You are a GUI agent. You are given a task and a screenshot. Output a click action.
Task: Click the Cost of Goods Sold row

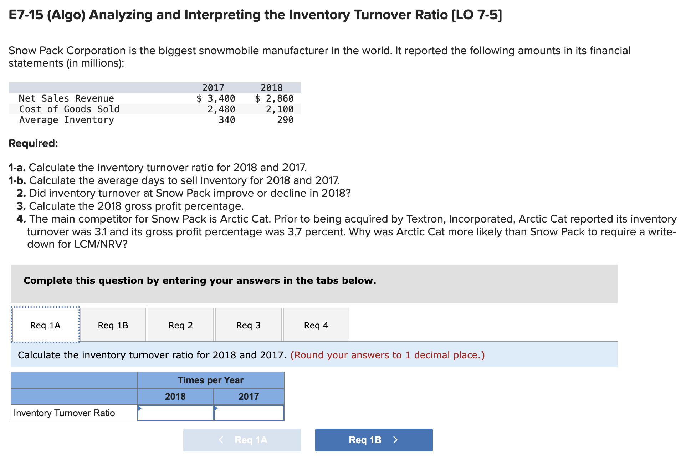coord(69,109)
